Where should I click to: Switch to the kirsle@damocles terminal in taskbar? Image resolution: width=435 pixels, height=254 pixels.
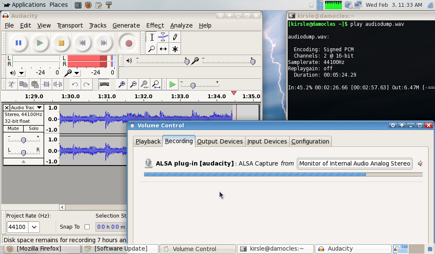(275, 249)
